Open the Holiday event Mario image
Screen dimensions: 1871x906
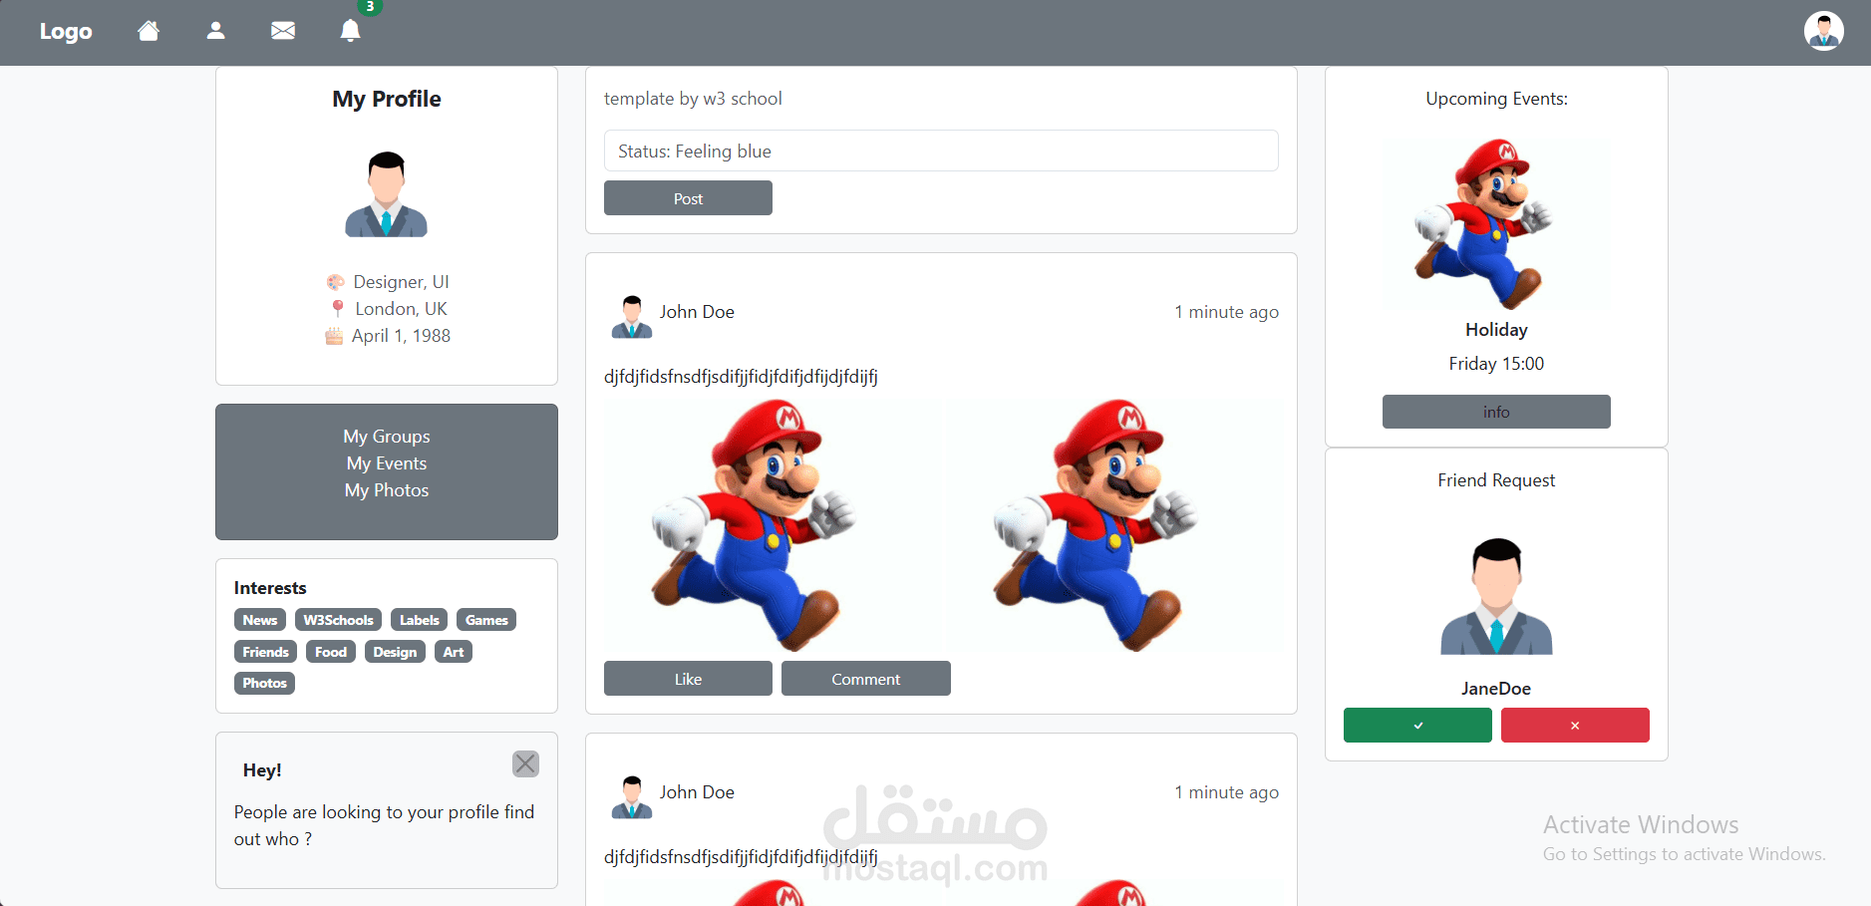click(x=1496, y=224)
